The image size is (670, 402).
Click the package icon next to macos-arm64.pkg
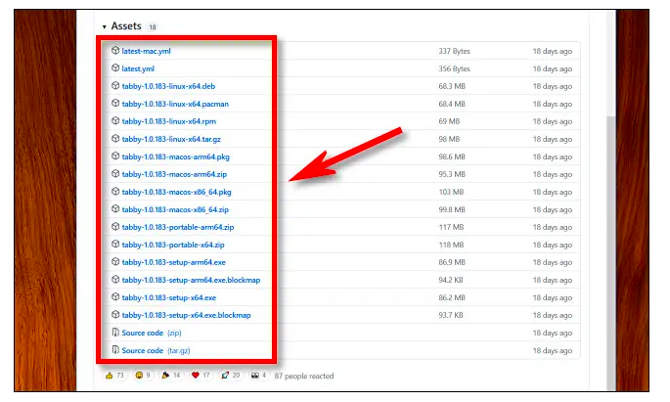point(115,156)
